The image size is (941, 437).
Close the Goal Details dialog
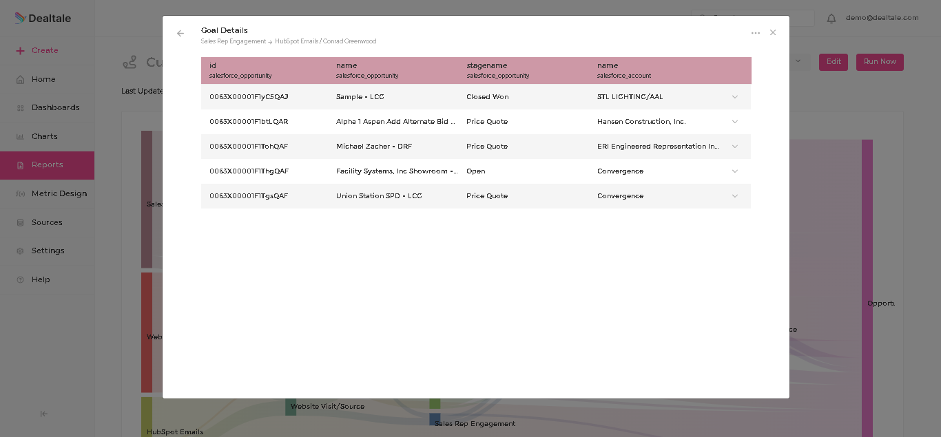click(x=773, y=32)
